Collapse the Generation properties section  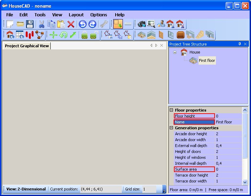pos(171,128)
